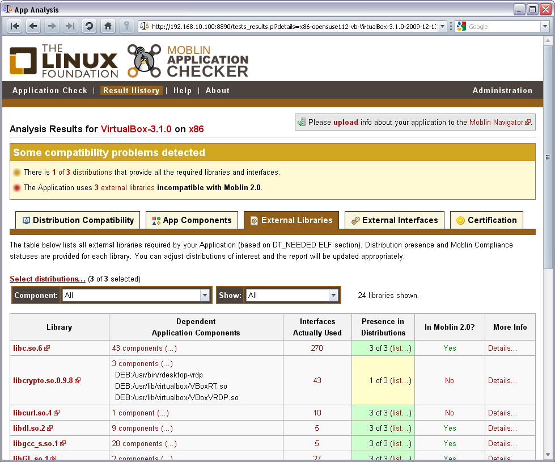Click the VirtualBox-3.1.0 link in heading

click(136, 129)
